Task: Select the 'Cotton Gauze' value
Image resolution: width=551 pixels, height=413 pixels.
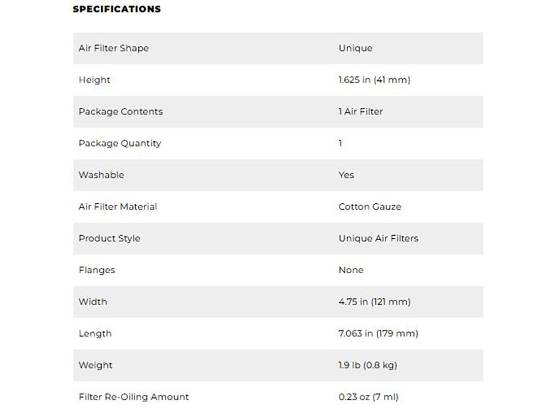Action: tap(370, 206)
